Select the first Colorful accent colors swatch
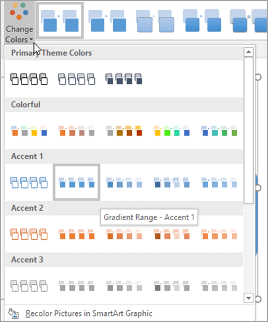Image resolution: width=268 pixels, height=322 pixels. (x=29, y=131)
